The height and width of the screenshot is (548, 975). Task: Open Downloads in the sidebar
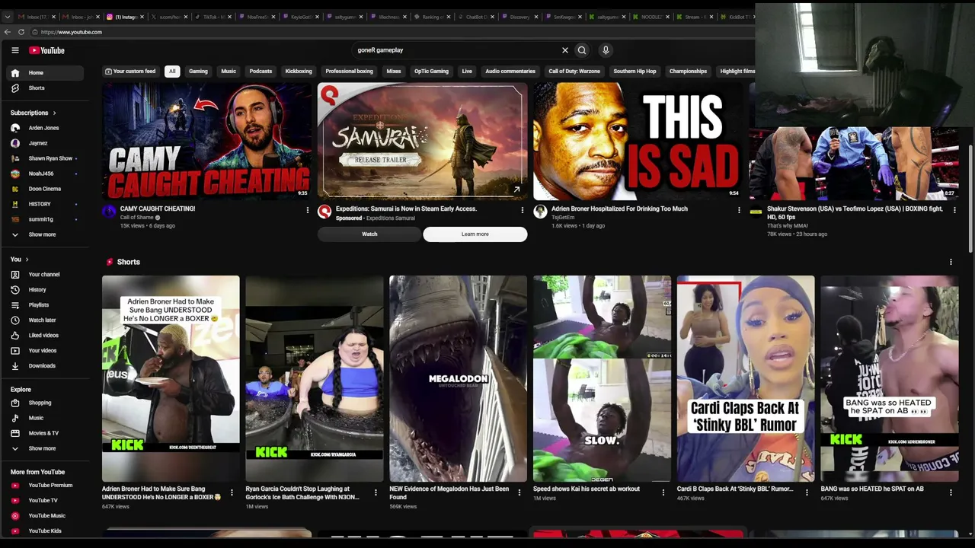tap(46, 366)
